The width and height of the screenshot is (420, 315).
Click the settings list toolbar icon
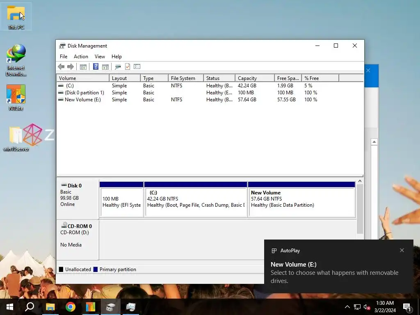point(137,67)
